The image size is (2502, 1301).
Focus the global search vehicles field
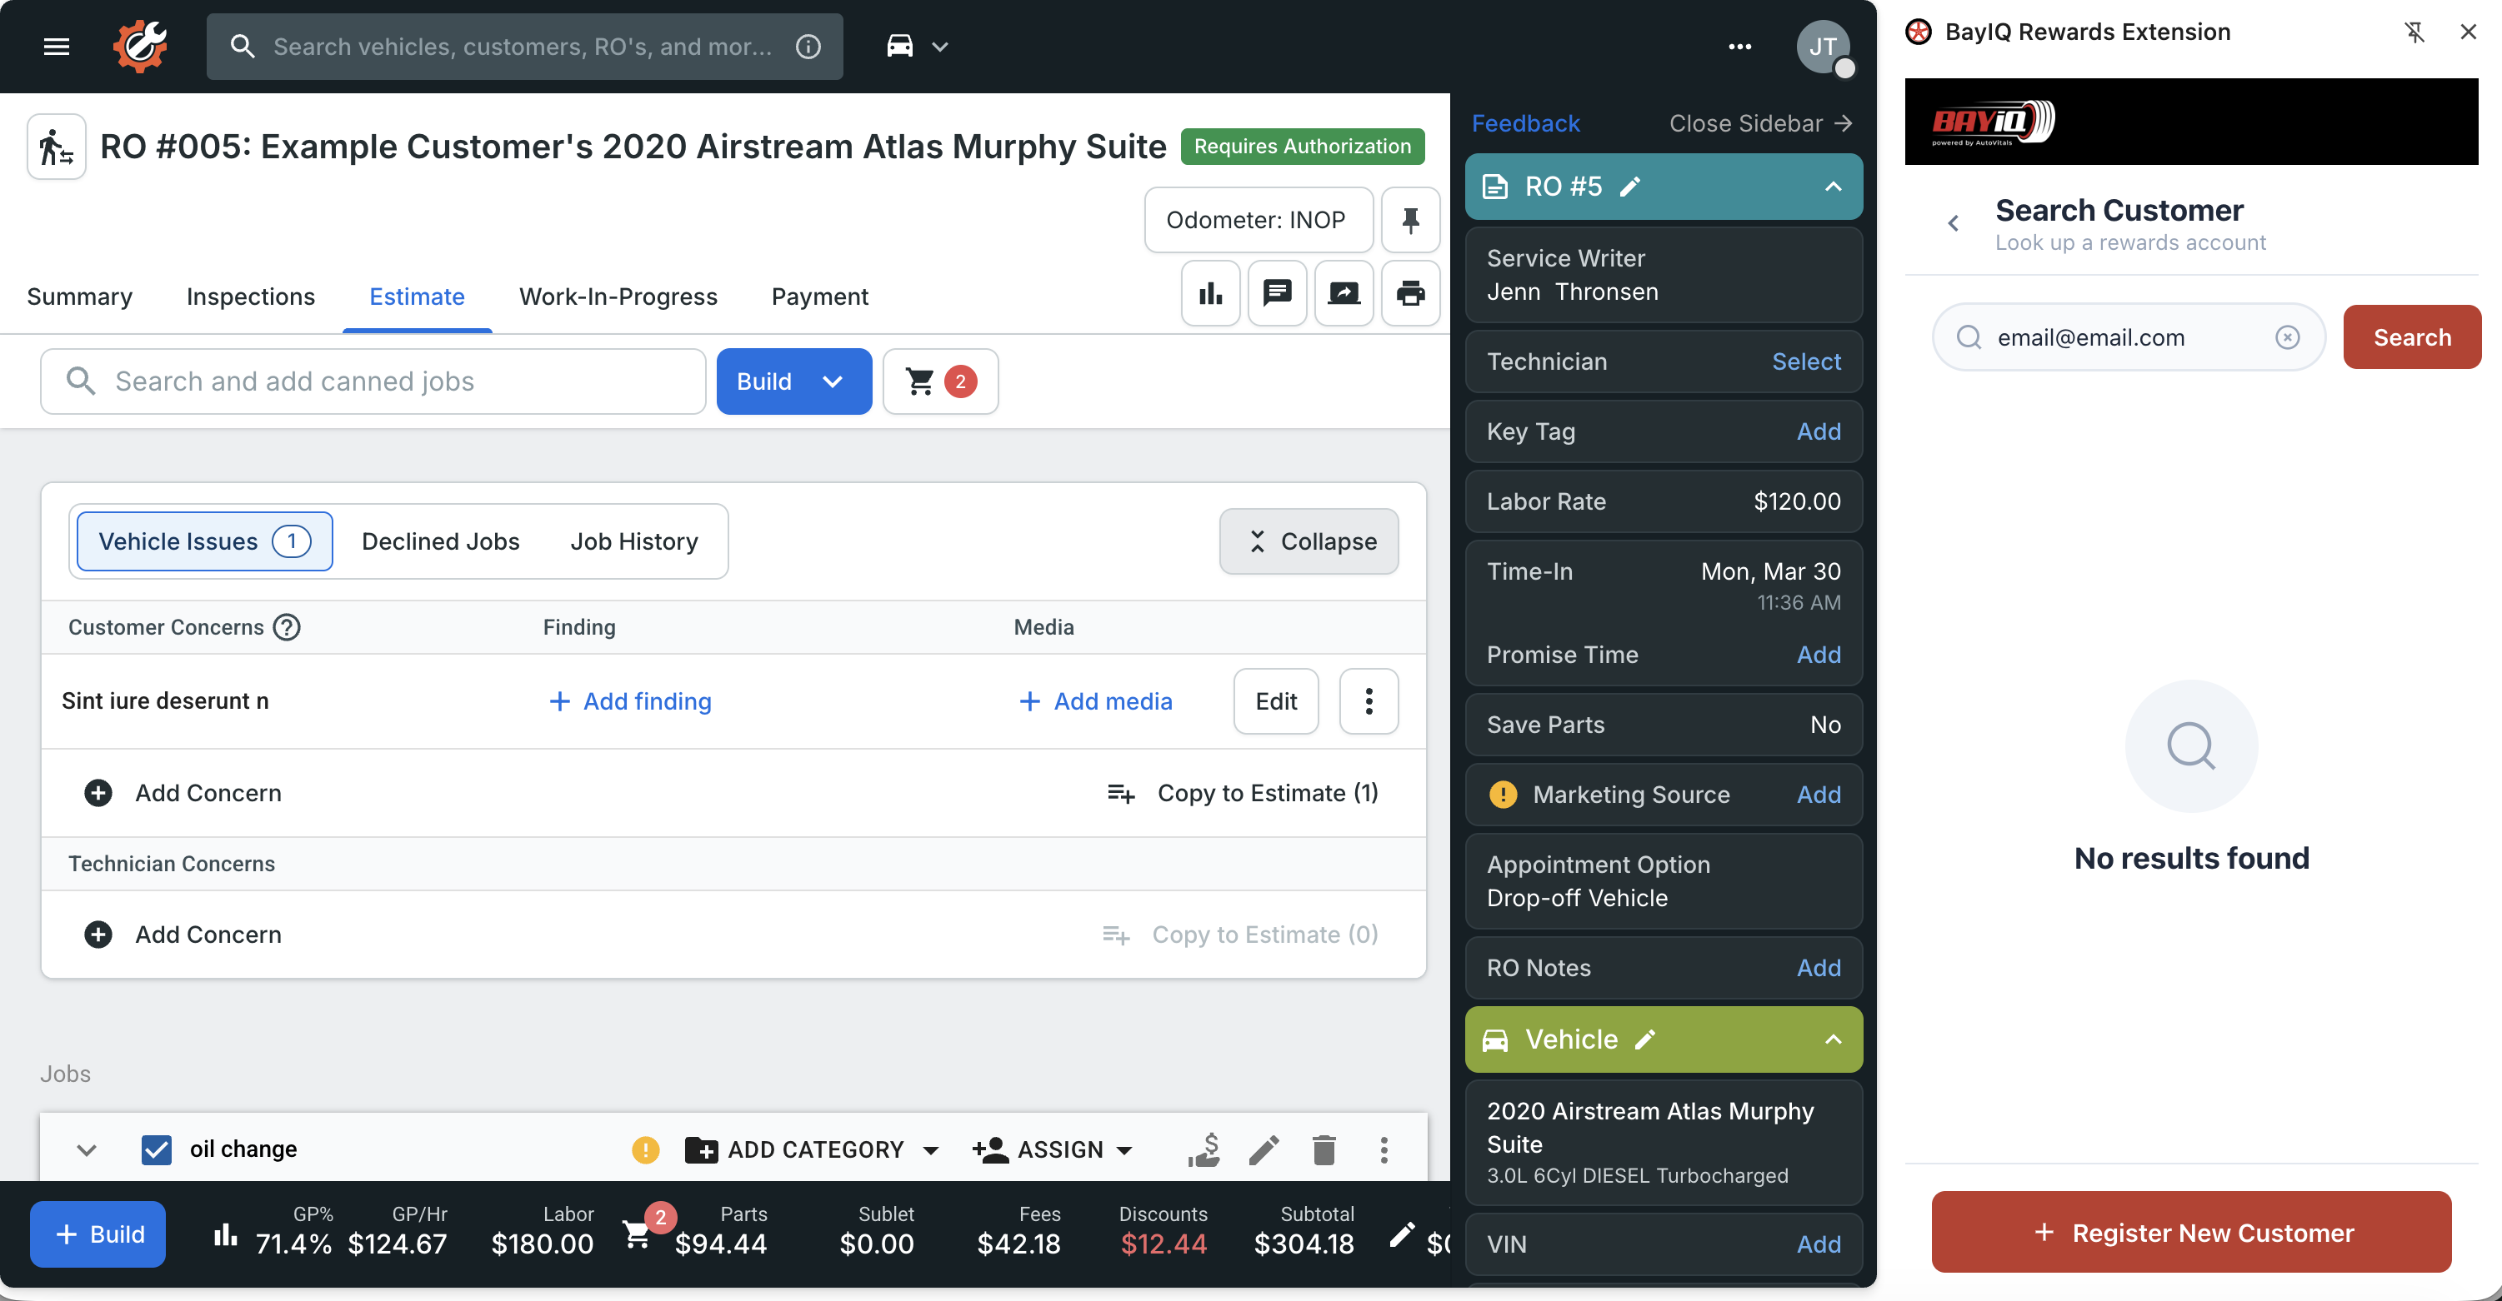pyautogui.click(x=524, y=46)
